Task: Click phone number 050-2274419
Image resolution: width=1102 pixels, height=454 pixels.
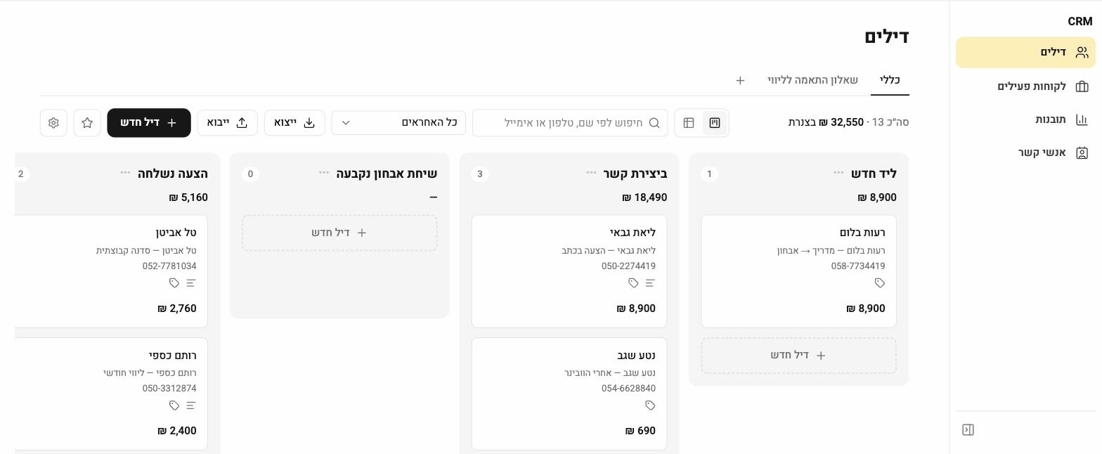Action: tap(628, 266)
